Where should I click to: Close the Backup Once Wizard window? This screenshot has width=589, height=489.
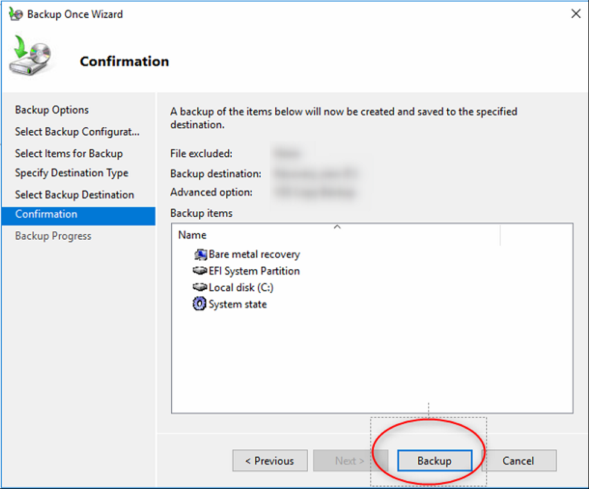click(576, 14)
